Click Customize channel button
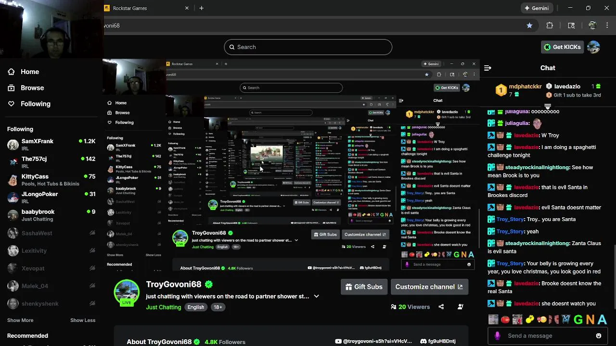 pos(429,287)
